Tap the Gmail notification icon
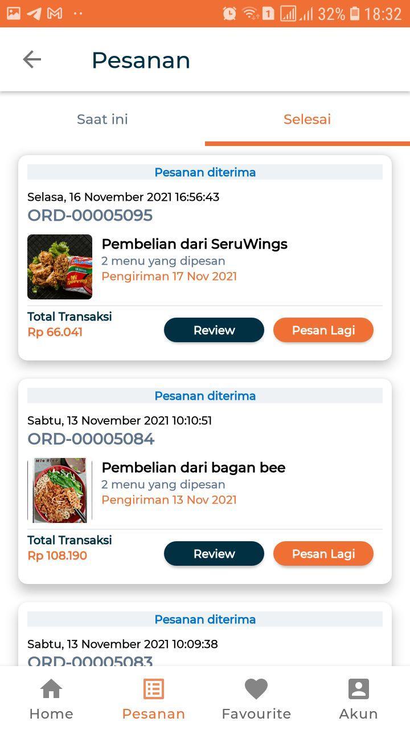Image resolution: width=410 pixels, height=730 pixels. click(x=55, y=14)
